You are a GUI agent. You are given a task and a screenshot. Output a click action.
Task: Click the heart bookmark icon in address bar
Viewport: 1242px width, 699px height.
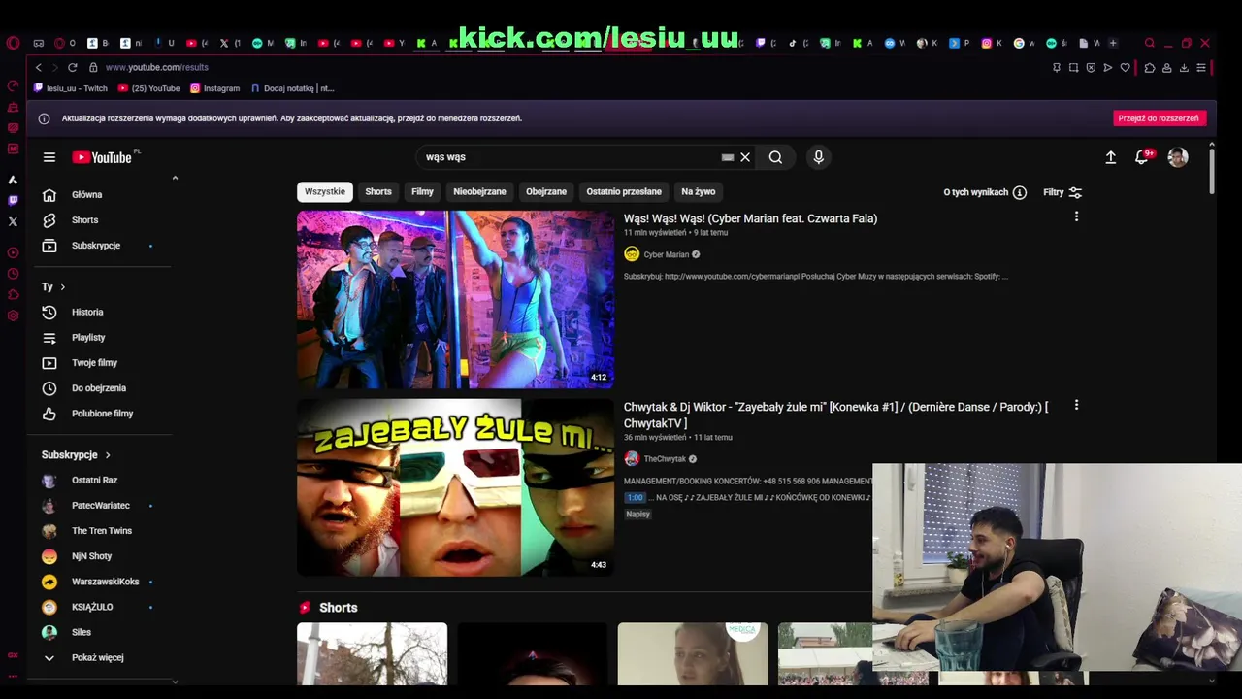point(1126,68)
